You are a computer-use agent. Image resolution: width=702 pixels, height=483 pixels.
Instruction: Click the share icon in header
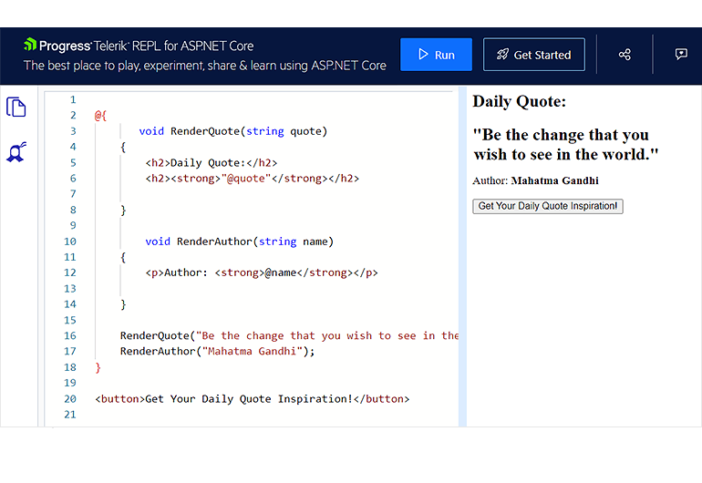click(x=625, y=55)
